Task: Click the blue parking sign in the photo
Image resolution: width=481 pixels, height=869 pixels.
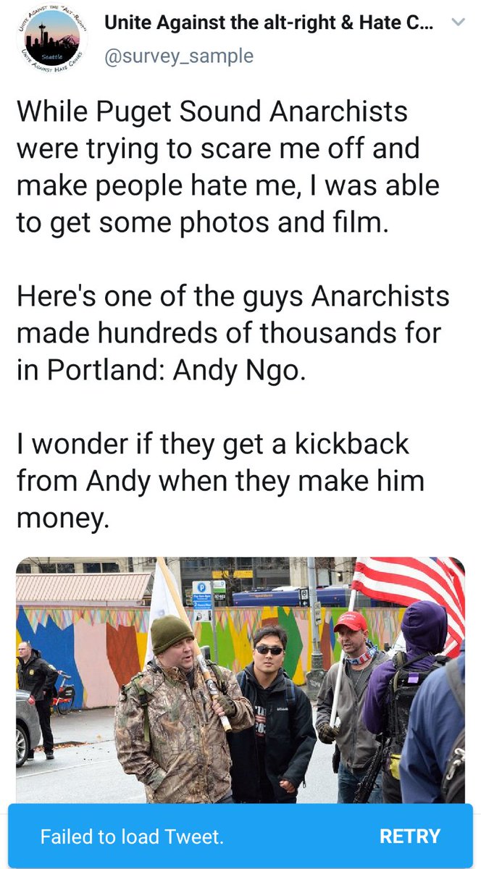Action: click(x=206, y=590)
